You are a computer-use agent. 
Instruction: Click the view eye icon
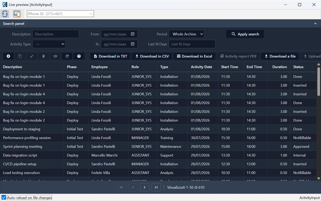pos(55,56)
